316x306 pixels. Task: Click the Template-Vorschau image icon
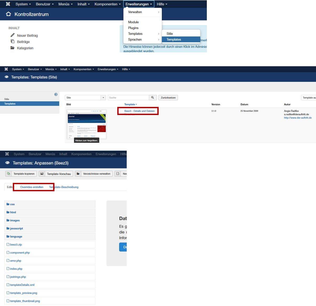[42, 174]
